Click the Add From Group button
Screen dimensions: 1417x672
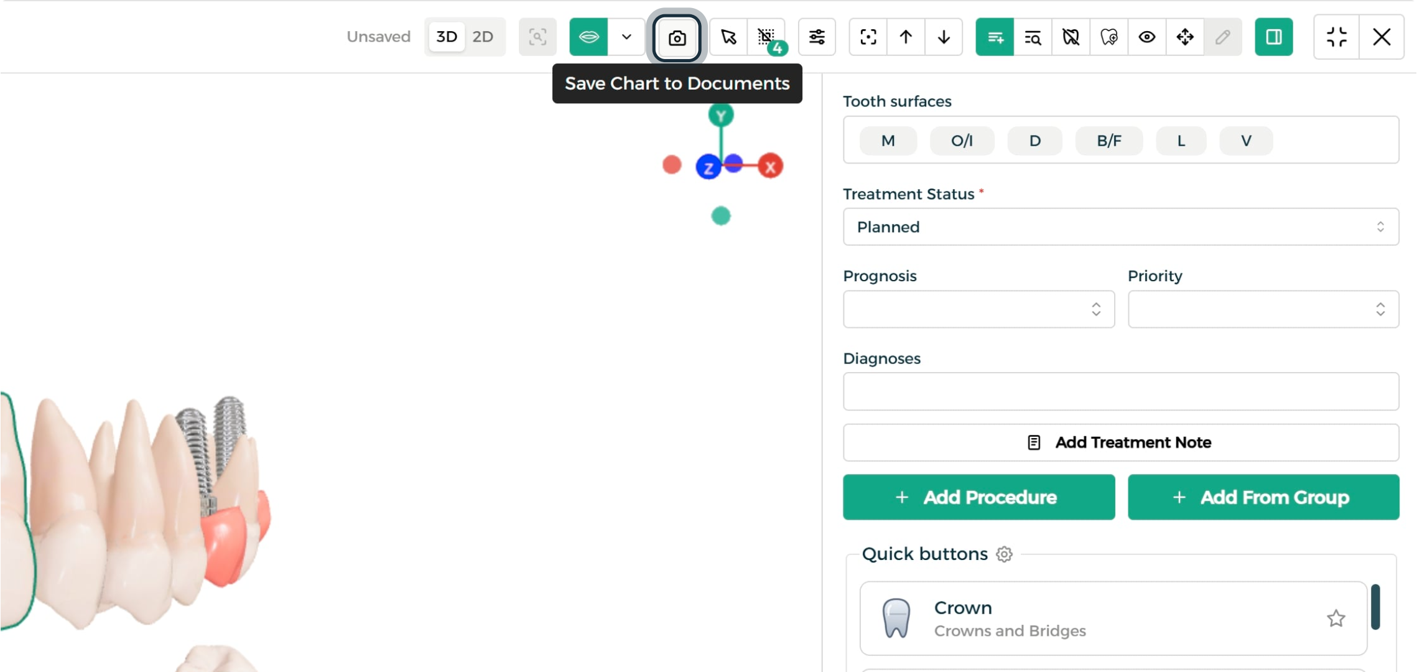click(x=1263, y=497)
